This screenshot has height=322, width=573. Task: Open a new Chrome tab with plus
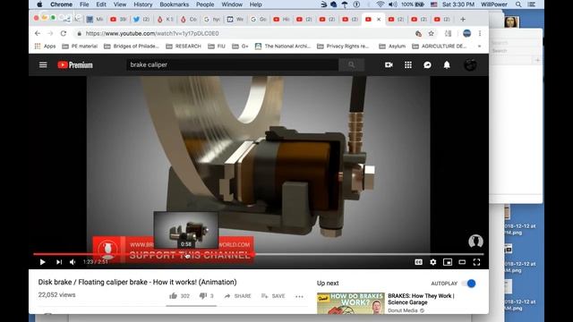click(x=463, y=19)
